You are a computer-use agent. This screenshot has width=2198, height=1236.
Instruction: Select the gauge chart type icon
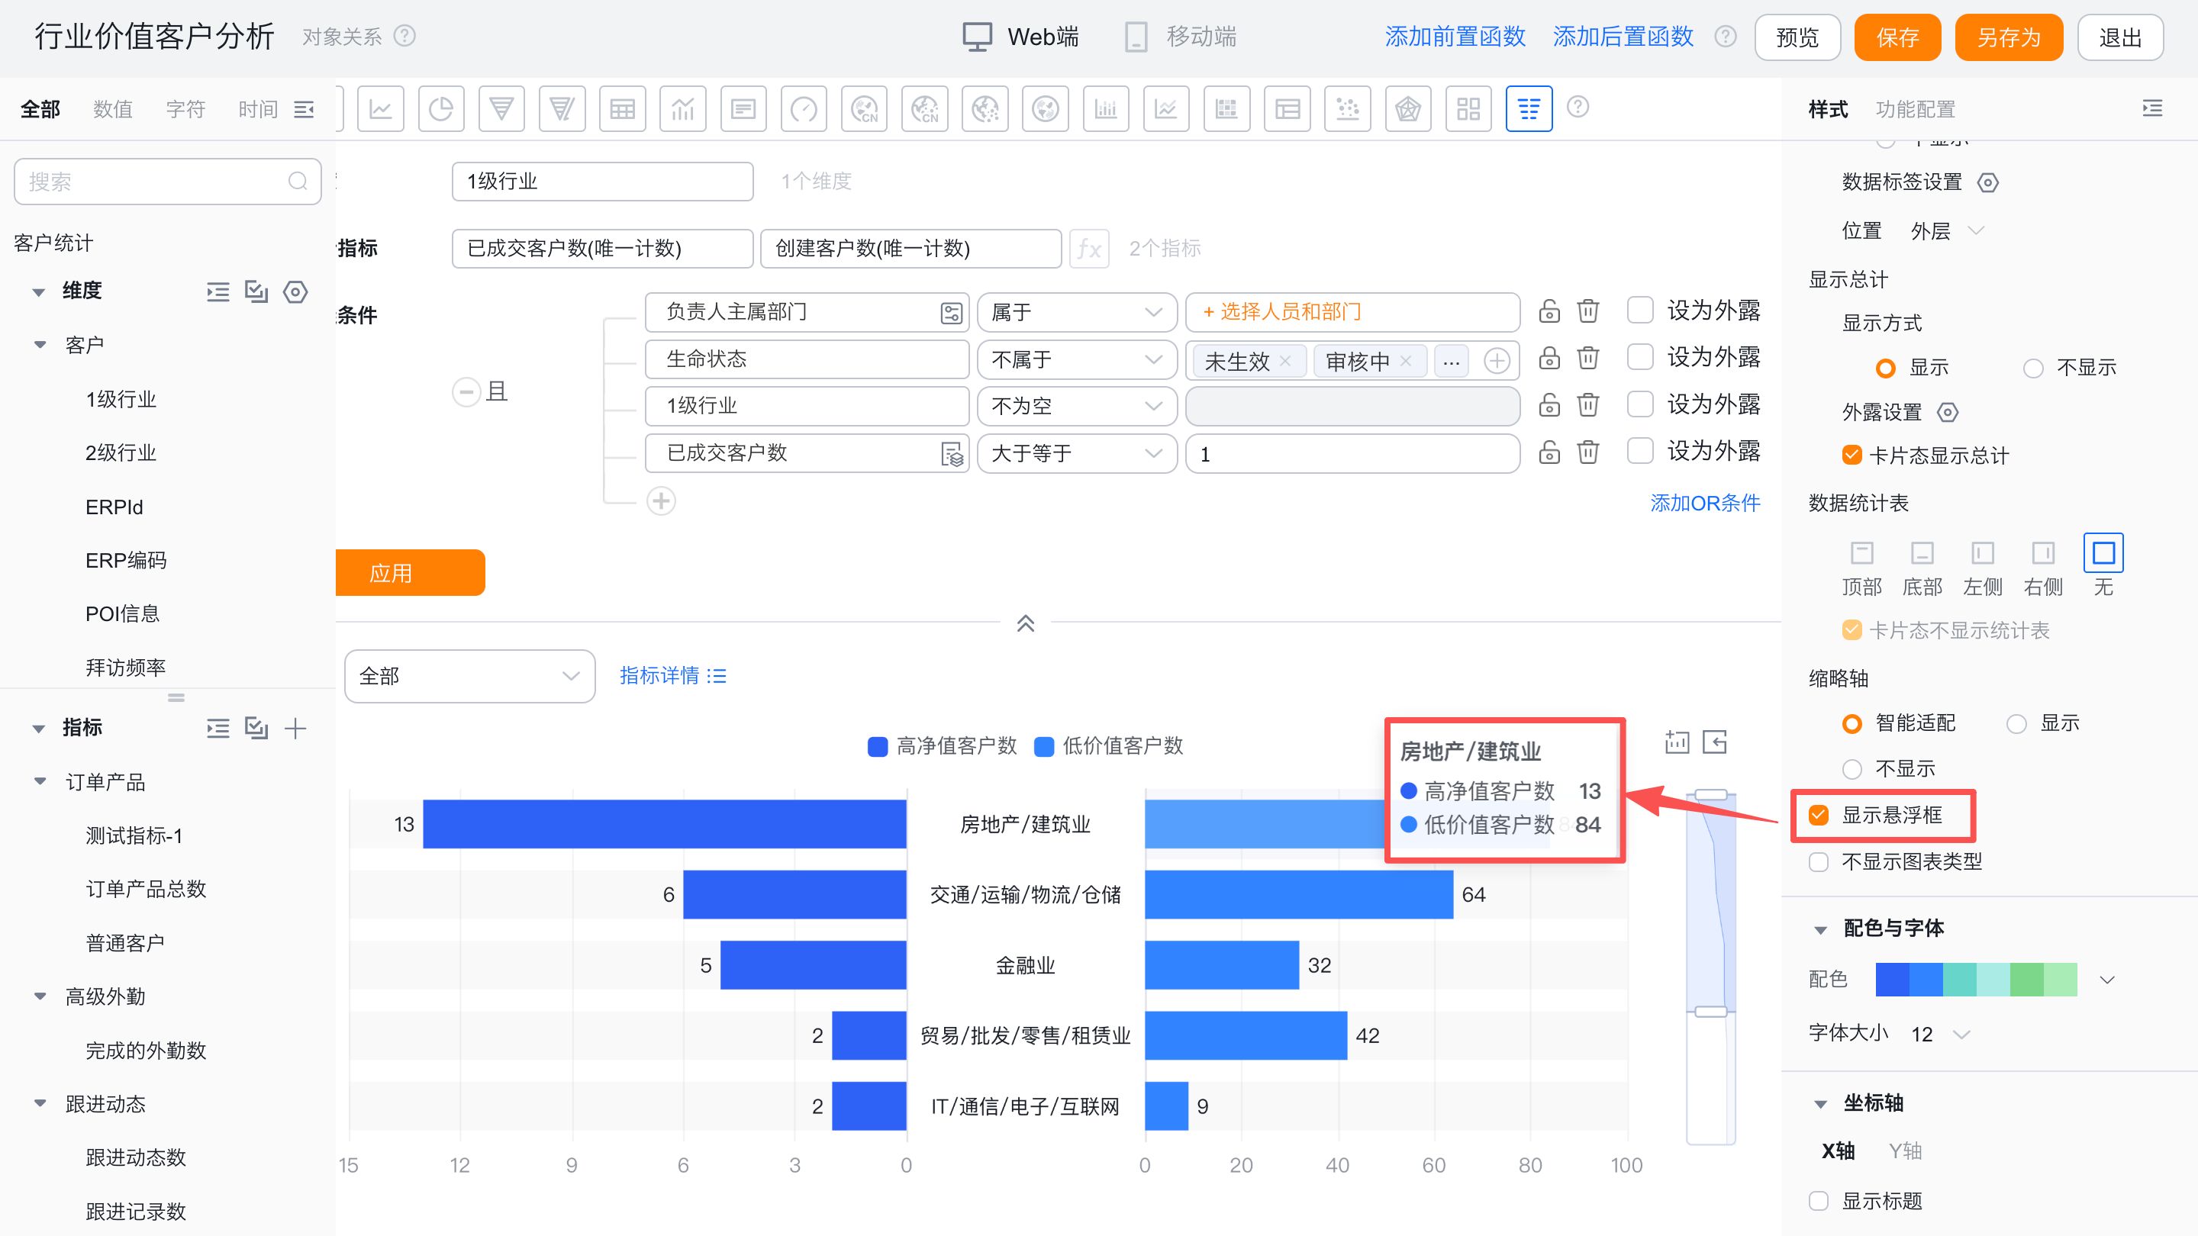(803, 108)
